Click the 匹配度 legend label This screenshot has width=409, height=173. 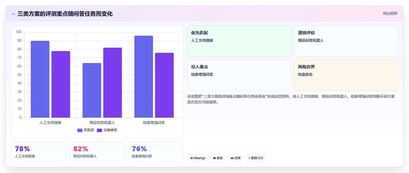(x=89, y=130)
